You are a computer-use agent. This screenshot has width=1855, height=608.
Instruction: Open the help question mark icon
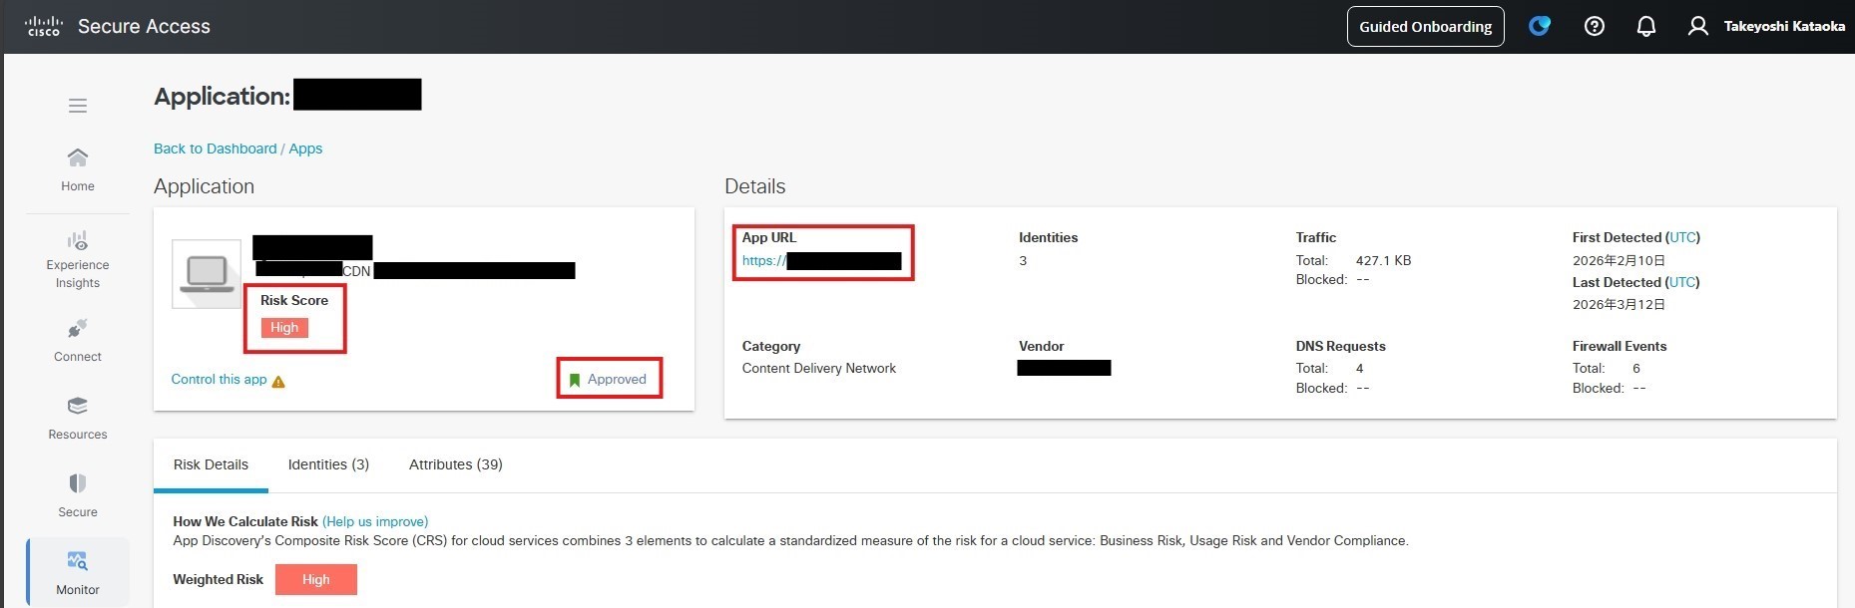pyautogui.click(x=1594, y=27)
